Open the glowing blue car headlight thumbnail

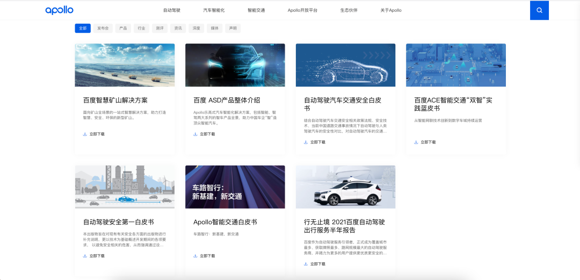point(235,65)
